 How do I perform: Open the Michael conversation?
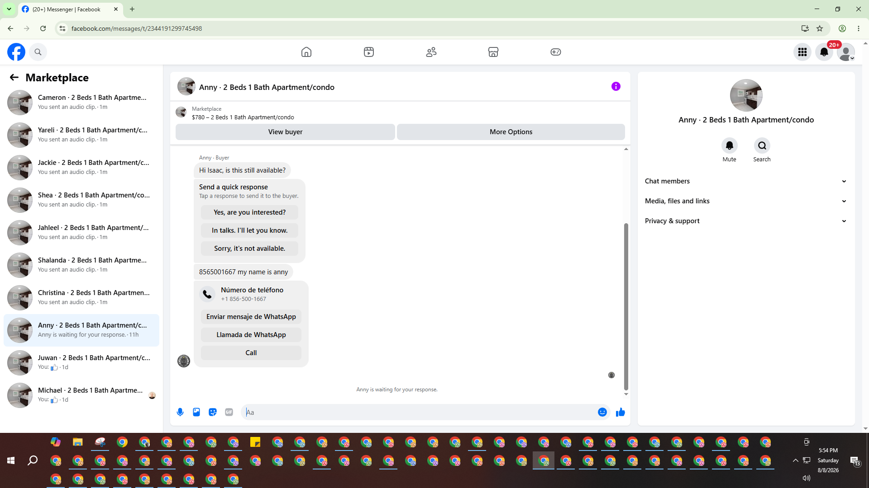81,395
